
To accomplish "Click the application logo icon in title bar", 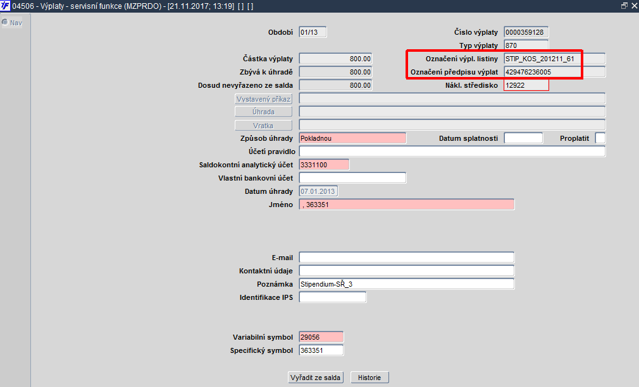I will coord(5,6).
